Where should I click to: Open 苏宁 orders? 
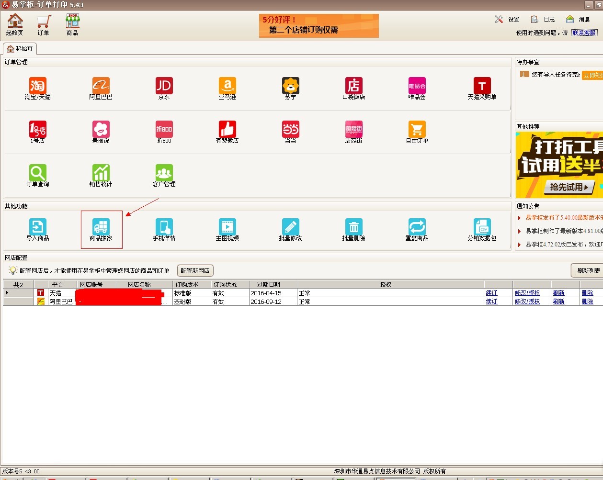(291, 89)
